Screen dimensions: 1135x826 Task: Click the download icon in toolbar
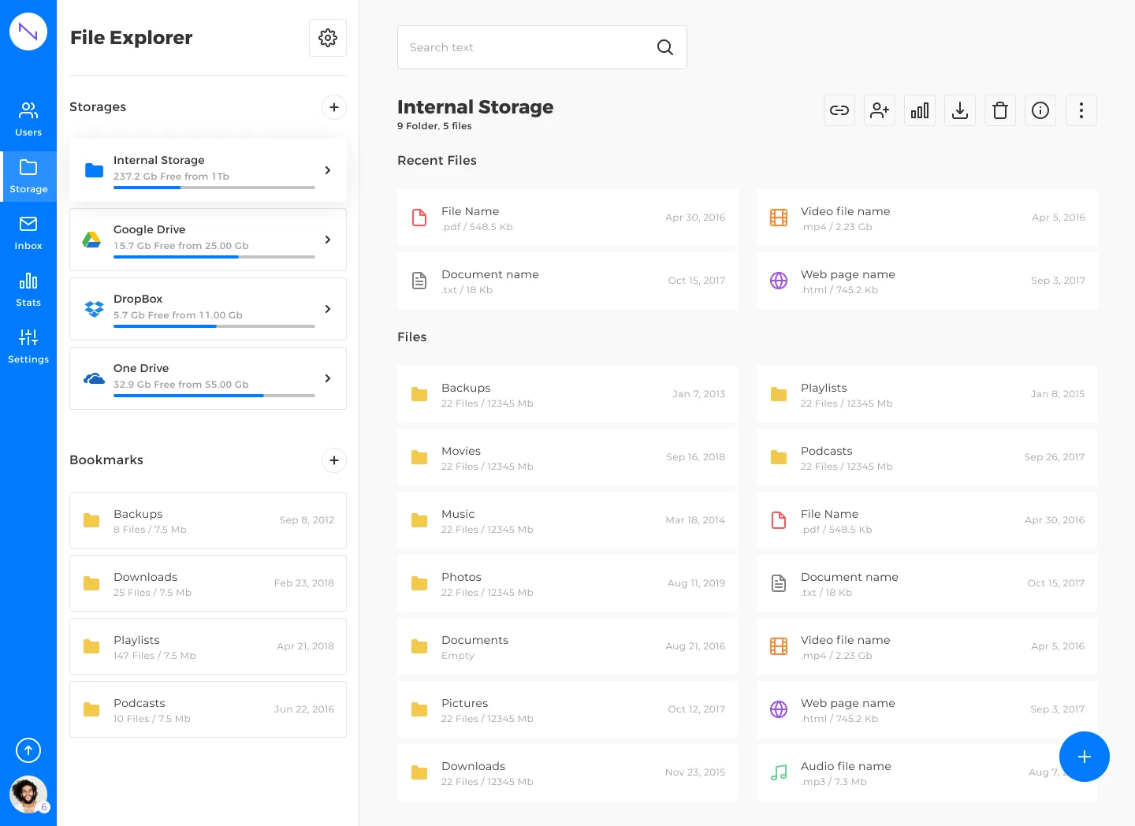coord(960,110)
